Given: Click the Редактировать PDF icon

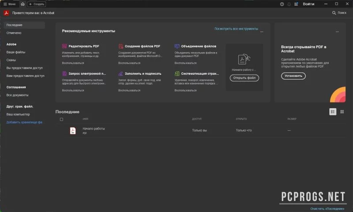Looking at the screenshot, I should pyautogui.click(x=64, y=46).
